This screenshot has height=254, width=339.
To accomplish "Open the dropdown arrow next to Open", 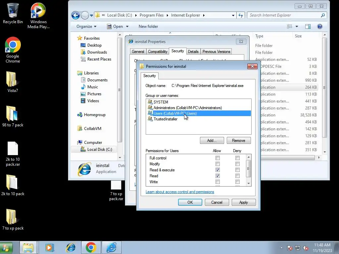I will (x=127, y=26).
